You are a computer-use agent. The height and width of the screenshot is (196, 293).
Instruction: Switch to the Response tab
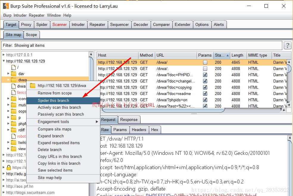click(x=129, y=119)
